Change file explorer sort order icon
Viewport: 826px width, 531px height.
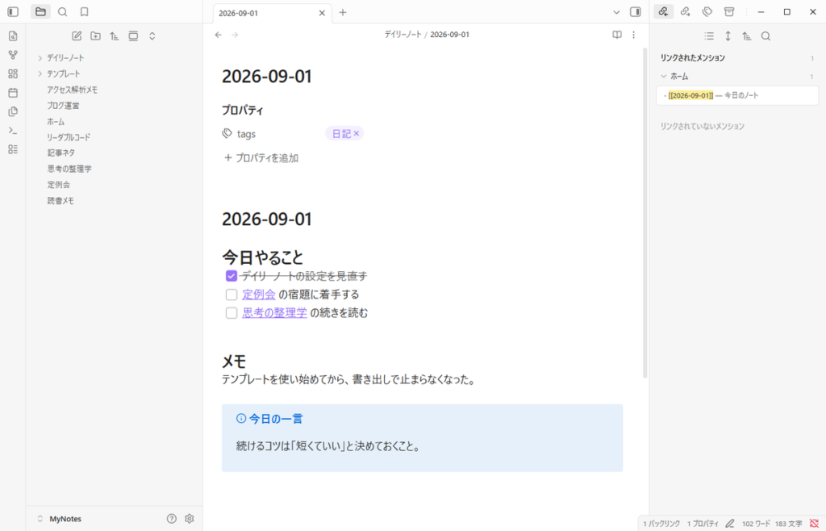coord(115,36)
